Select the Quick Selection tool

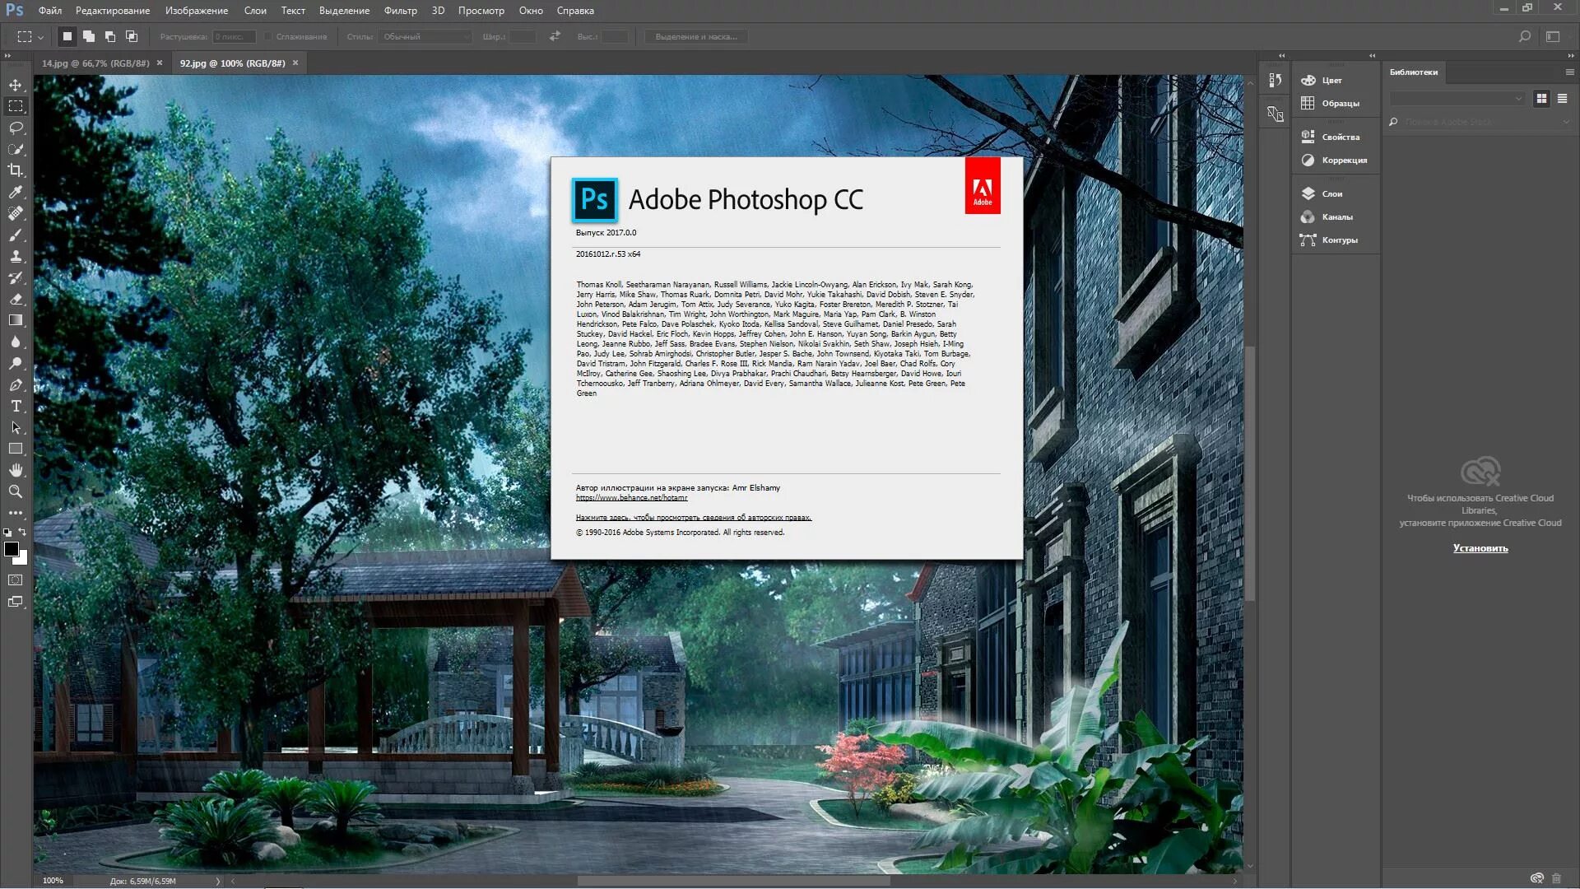point(16,149)
